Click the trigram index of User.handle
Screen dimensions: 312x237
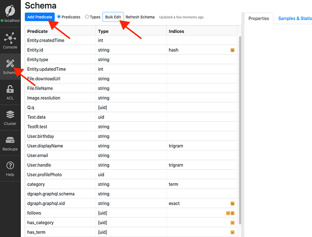coord(176,165)
